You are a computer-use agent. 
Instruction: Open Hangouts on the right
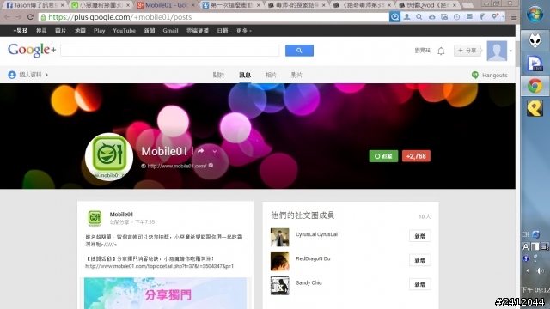(x=490, y=75)
